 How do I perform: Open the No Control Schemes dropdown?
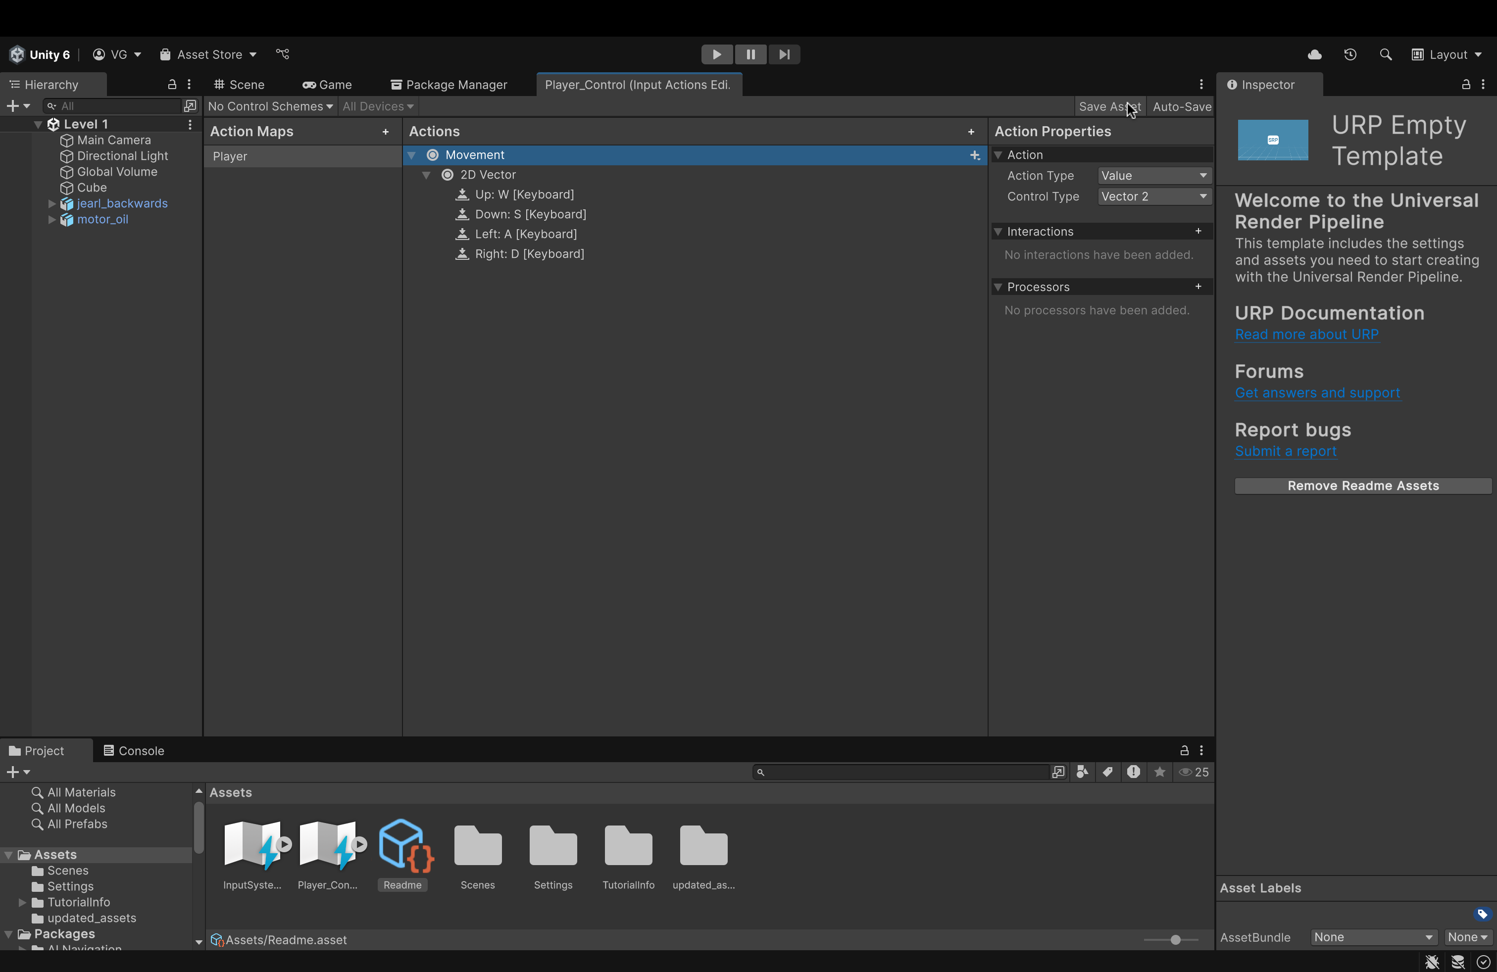click(x=270, y=107)
